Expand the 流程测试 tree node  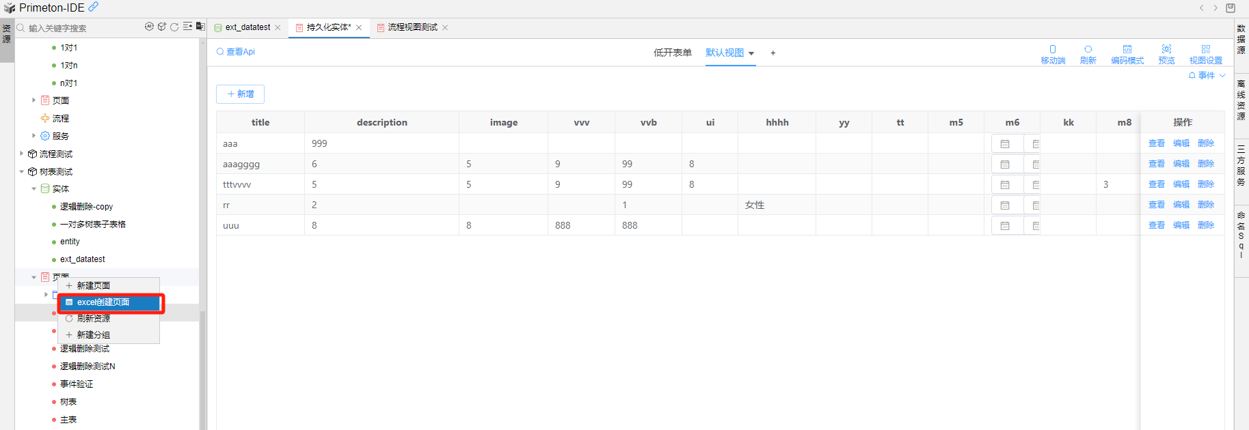click(x=22, y=154)
